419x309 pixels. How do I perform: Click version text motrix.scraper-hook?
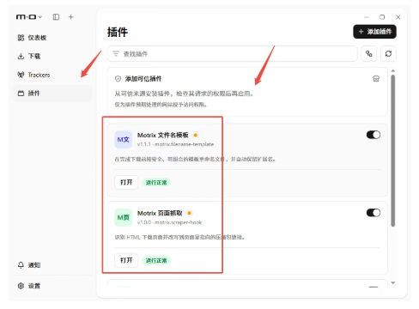pyautogui.click(x=169, y=222)
